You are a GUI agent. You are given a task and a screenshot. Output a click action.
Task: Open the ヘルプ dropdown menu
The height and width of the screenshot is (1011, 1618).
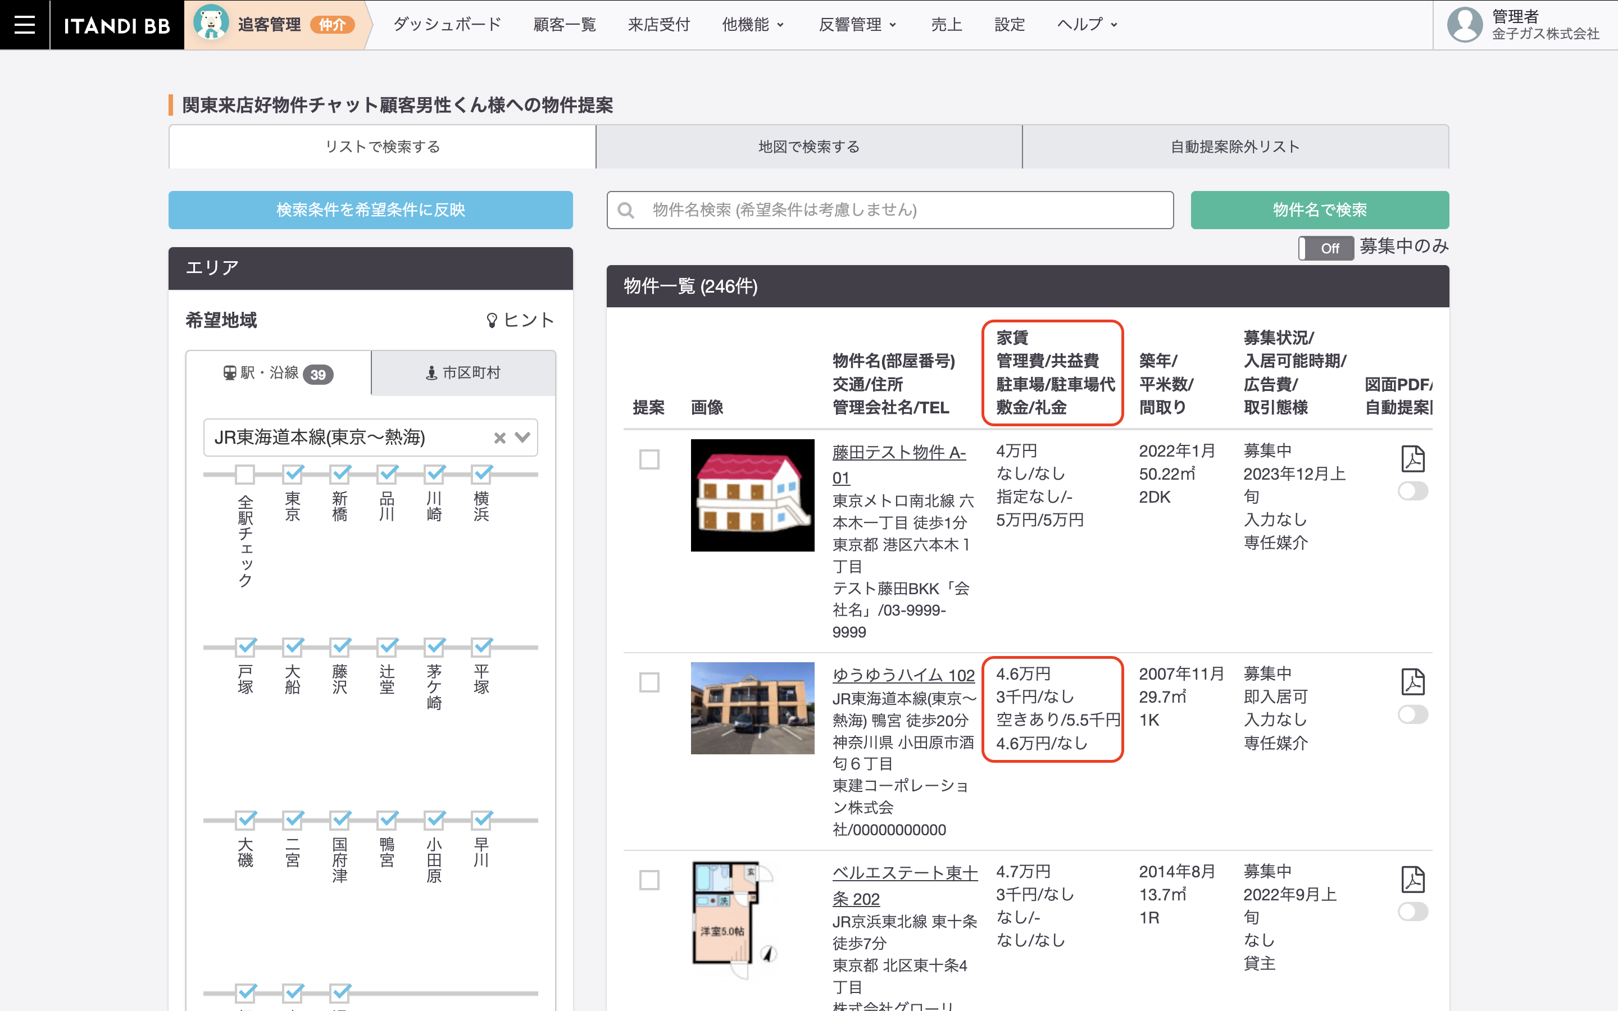point(1087,25)
